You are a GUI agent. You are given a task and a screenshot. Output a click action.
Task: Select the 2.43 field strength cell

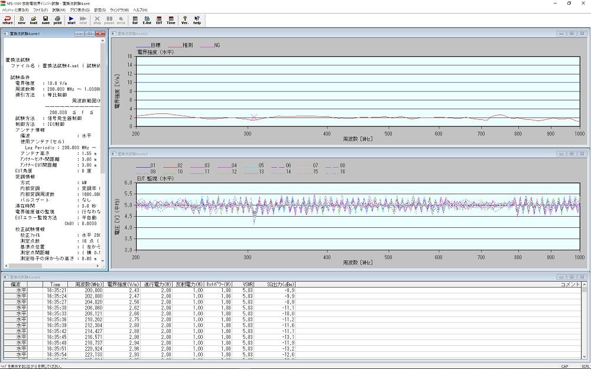click(x=122, y=290)
